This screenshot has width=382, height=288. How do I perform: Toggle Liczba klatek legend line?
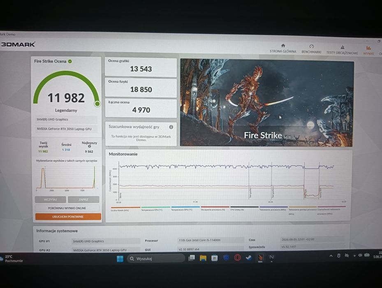pyautogui.click(x=125, y=208)
